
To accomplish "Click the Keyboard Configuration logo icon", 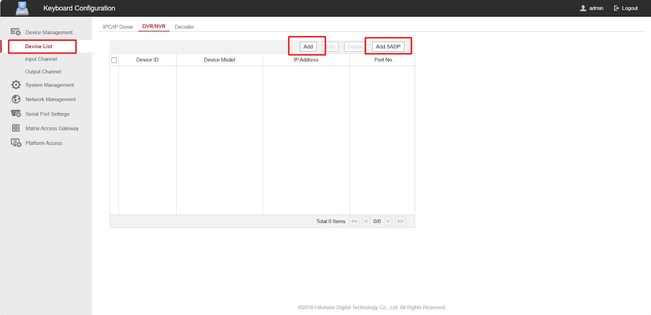I will point(22,8).
